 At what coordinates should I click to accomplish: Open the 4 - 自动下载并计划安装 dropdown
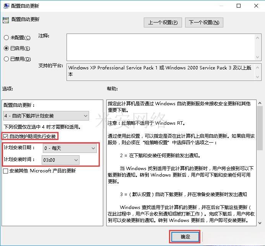click(x=46, y=116)
